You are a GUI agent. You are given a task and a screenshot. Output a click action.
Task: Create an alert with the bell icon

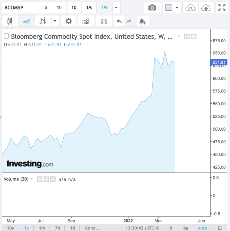[142, 21]
